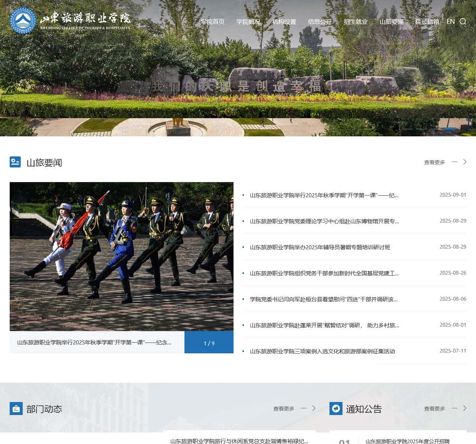
Task: Click 查看更多 in the 山旅要闻 section
Action: (x=434, y=162)
